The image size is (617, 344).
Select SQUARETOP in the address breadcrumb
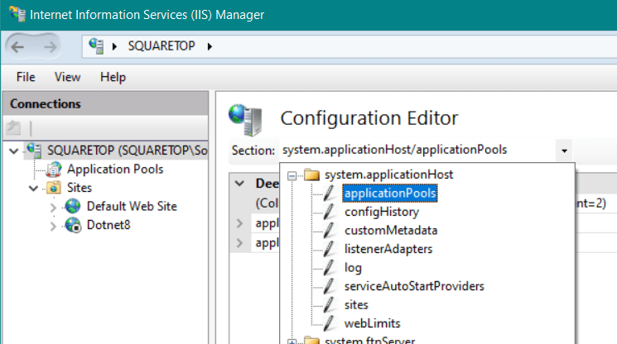coord(161,46)
